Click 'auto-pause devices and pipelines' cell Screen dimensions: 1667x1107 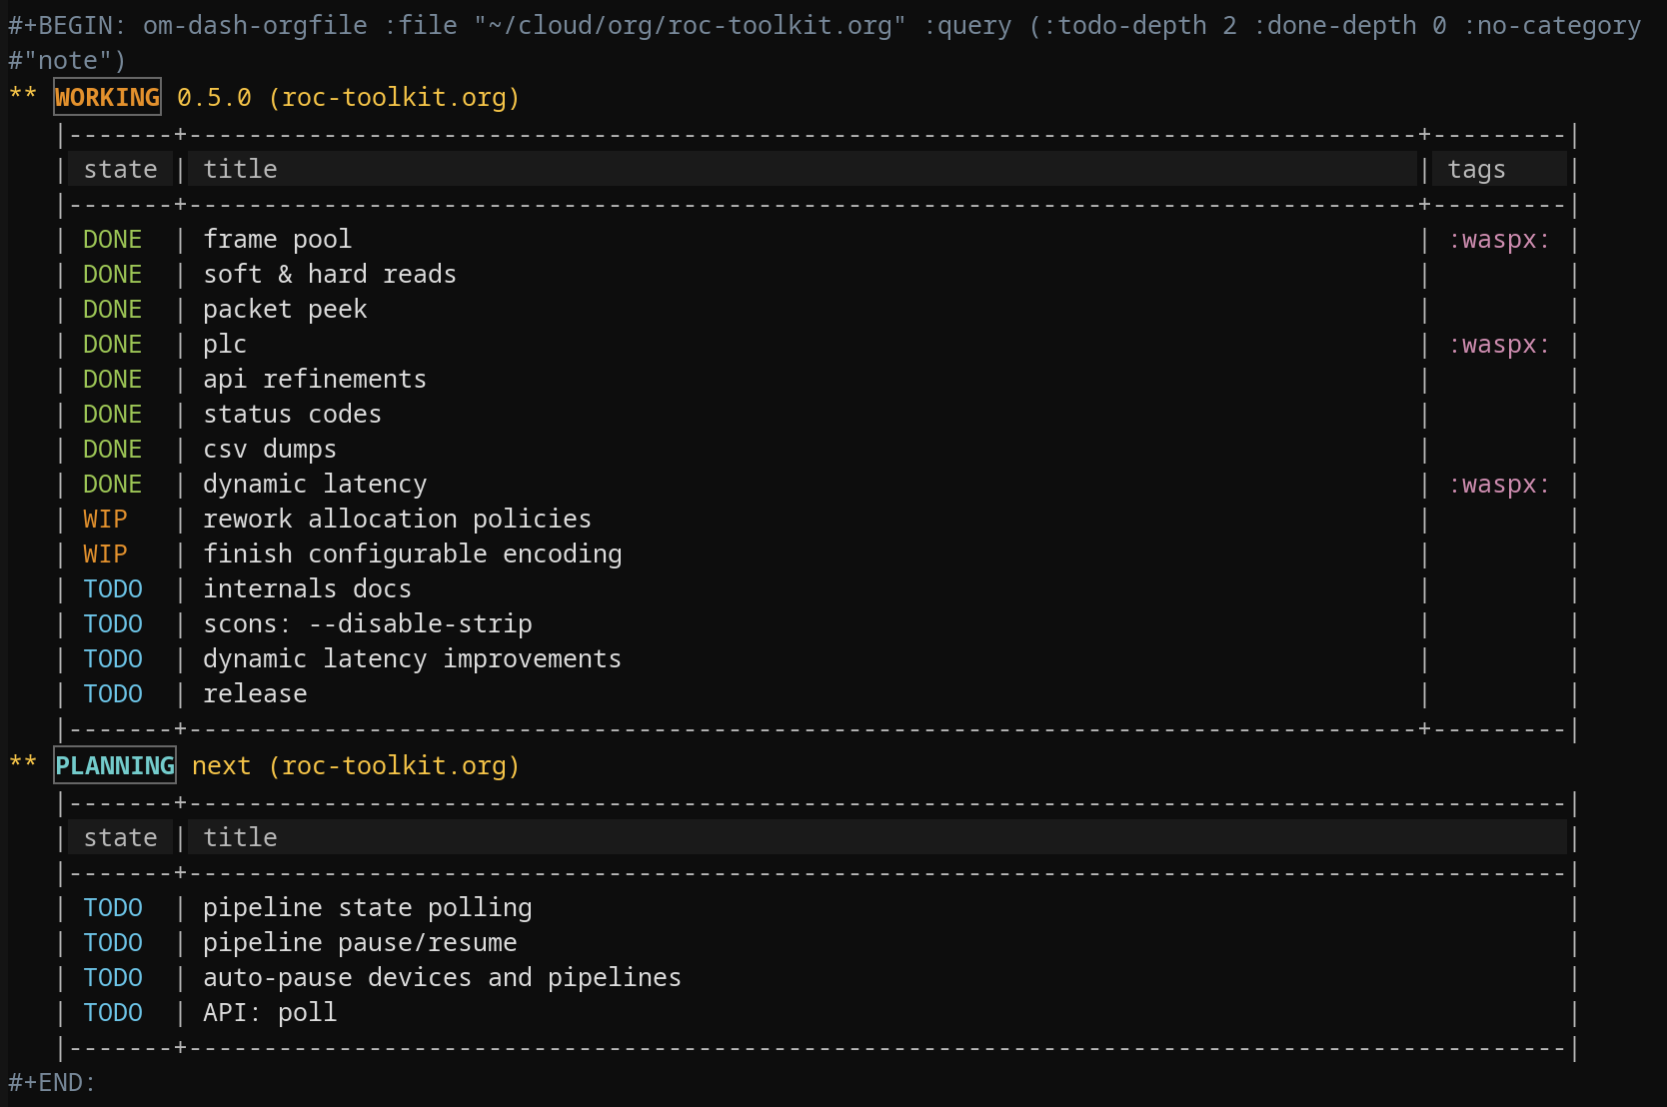[x=443, y=977]
